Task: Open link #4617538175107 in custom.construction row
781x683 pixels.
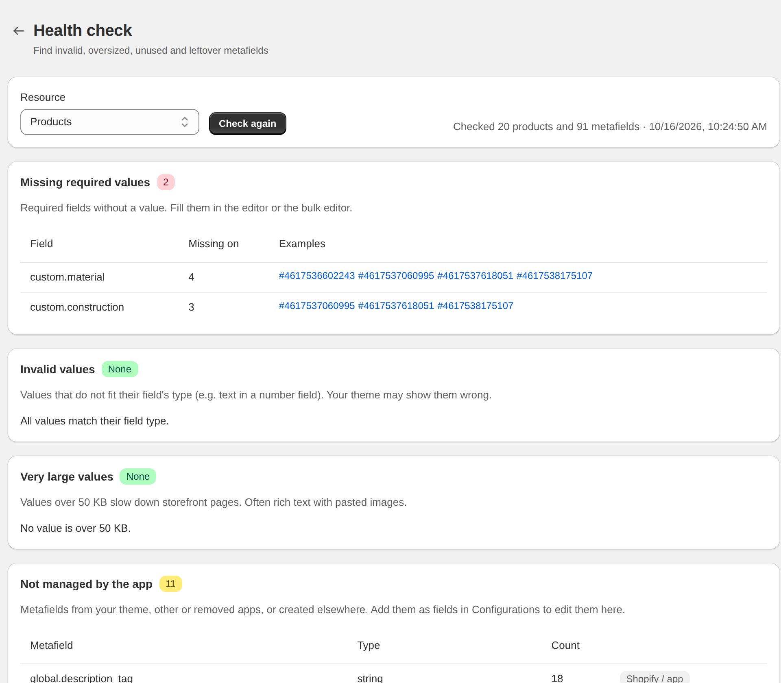Action: [x=475, y=306]
